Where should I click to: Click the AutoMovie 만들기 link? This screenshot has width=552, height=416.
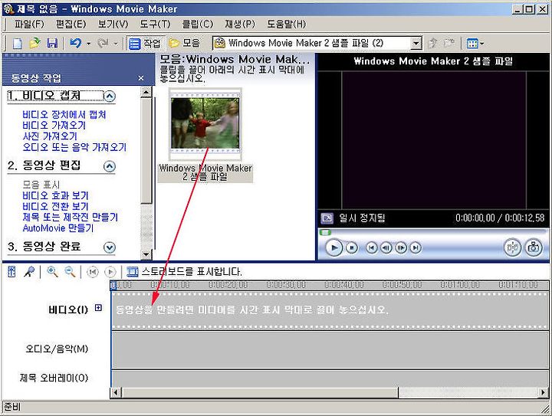[x=58, y=228]
